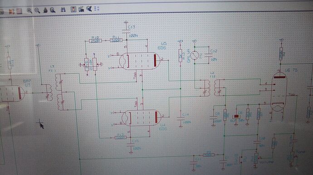The width and height of the screenshot is (313, 175).
Task: Click the toolbar icon just left of the list icon
Action: pos(89,9)
